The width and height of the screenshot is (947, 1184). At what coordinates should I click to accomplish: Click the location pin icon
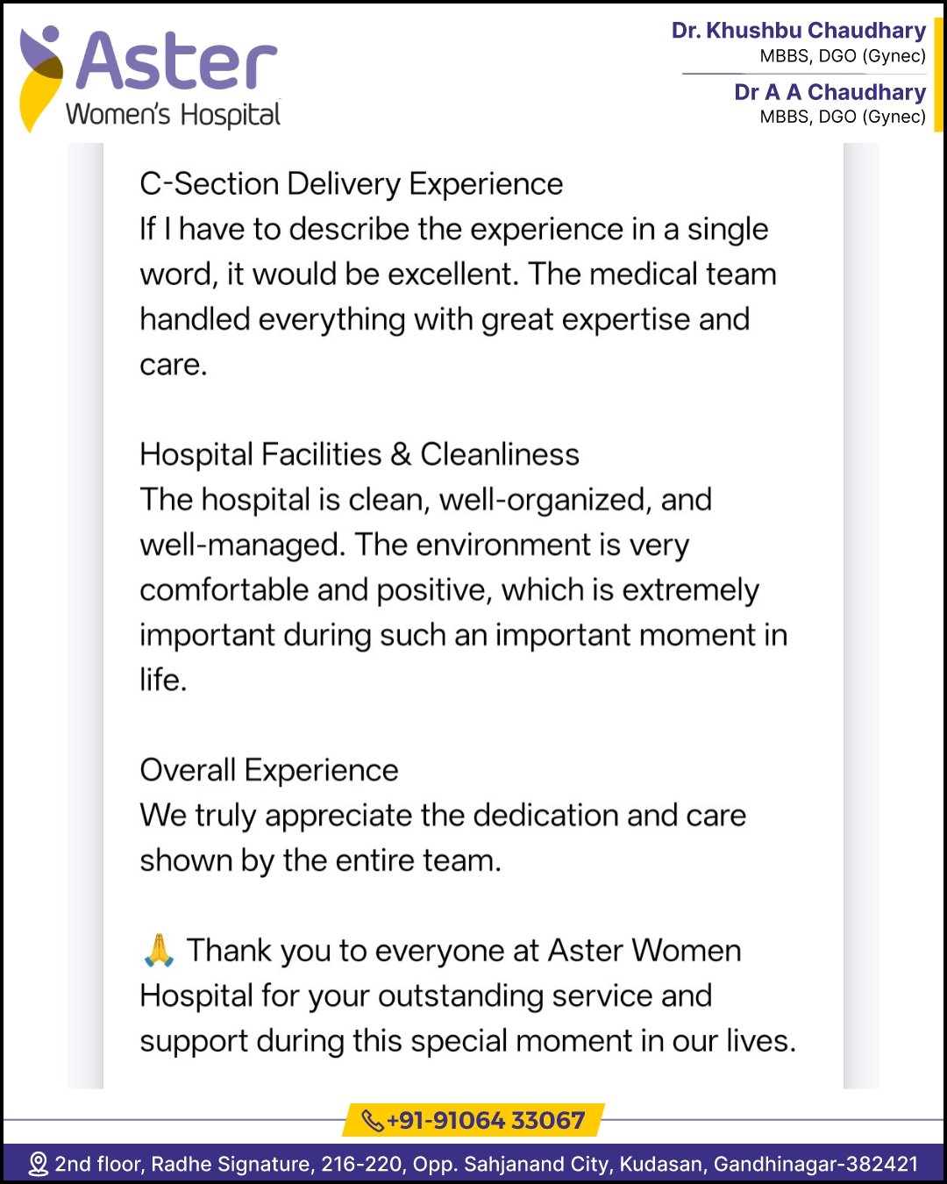tap(38, 1164)
